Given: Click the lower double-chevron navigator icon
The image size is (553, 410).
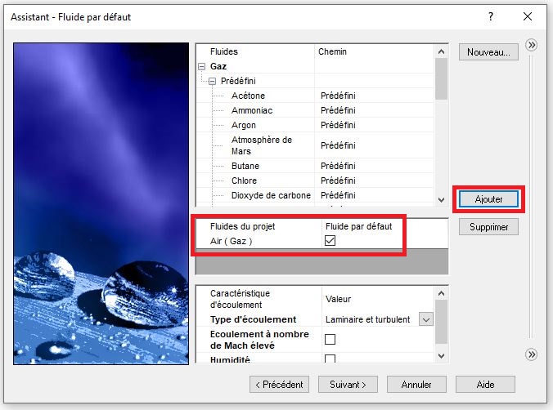Looking at the screenshot, I should tap(531, 354).
